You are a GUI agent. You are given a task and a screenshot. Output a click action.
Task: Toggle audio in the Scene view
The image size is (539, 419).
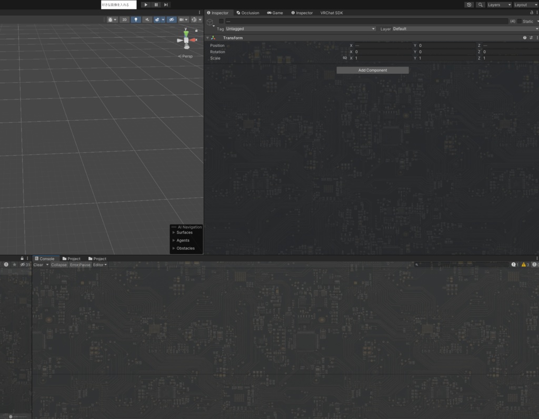click(x=147, y=20)
